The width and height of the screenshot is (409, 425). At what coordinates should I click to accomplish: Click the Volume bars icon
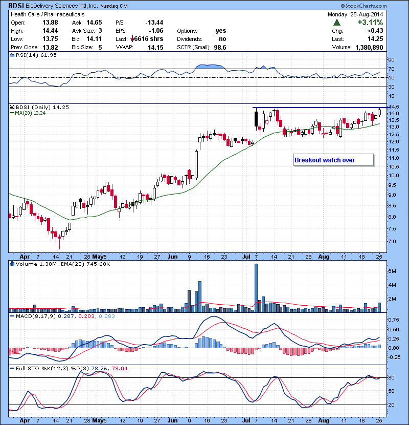pos(12,264)
